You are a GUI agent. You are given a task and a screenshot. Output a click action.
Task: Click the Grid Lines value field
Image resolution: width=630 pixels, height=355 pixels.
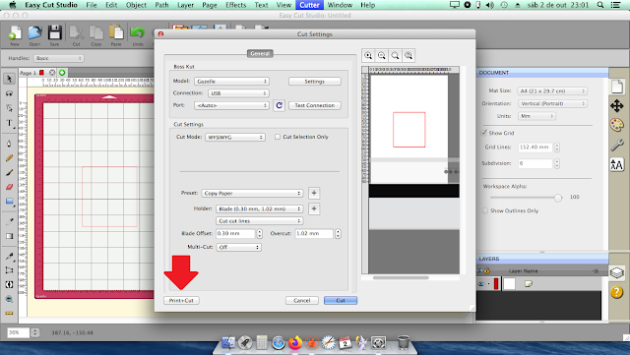[535, 148]
